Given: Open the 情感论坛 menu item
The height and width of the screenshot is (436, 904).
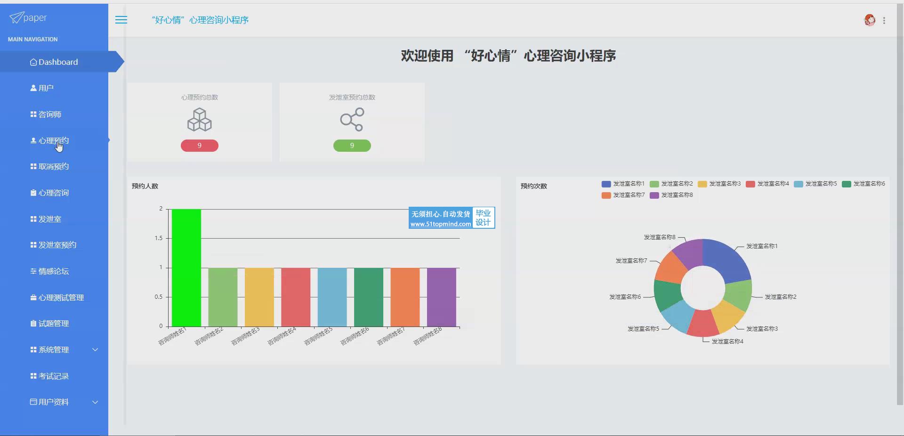Looking at the screenshot, I should [53, 271].
